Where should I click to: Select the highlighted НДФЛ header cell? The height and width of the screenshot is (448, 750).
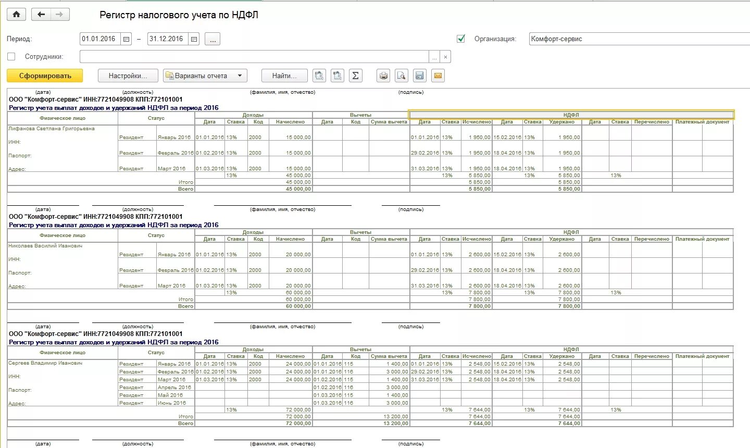coord(571,115)
